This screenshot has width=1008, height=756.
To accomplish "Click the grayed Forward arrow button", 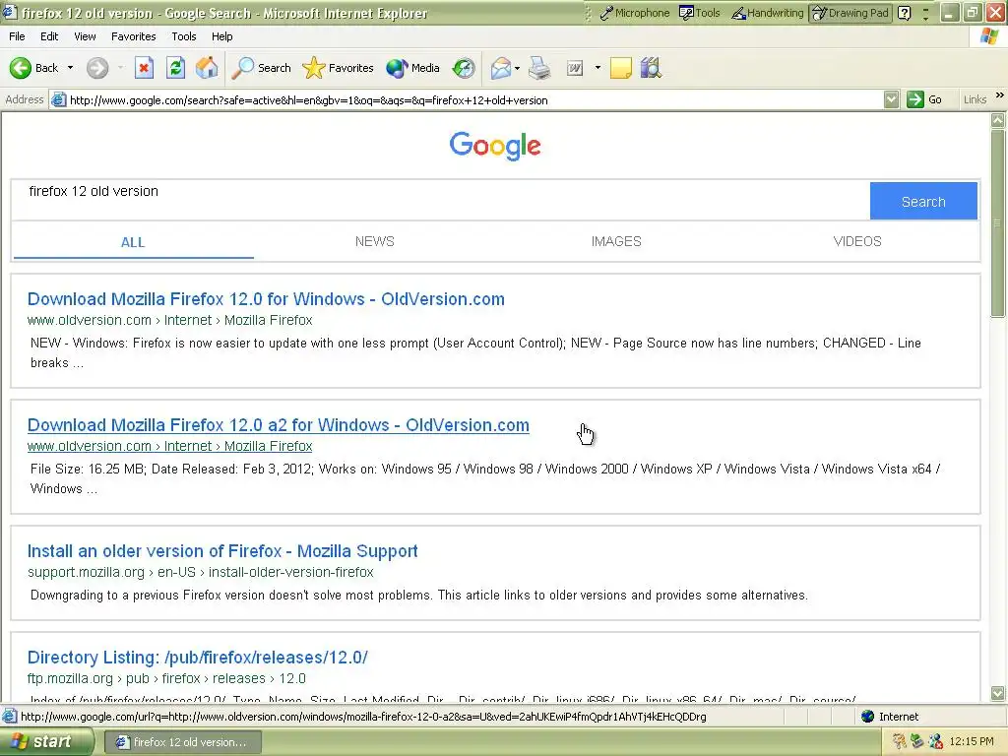I will pyautogui.click(x=97, y=68).
